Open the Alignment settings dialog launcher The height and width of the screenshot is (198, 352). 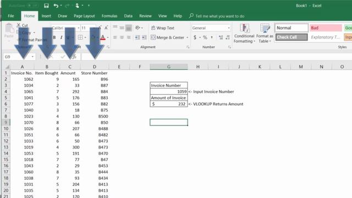[188, 47]
